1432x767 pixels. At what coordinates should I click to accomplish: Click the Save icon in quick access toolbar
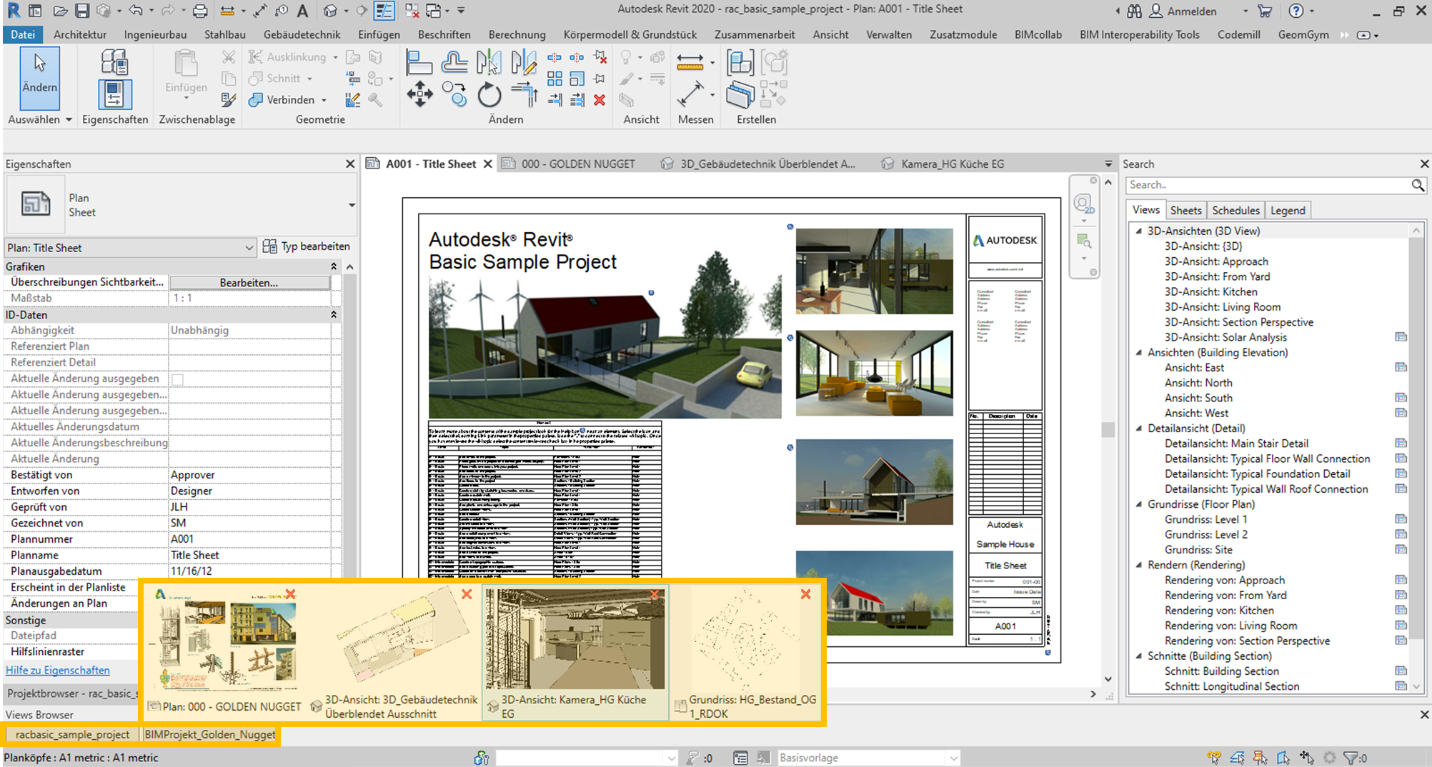coord(82,11)
